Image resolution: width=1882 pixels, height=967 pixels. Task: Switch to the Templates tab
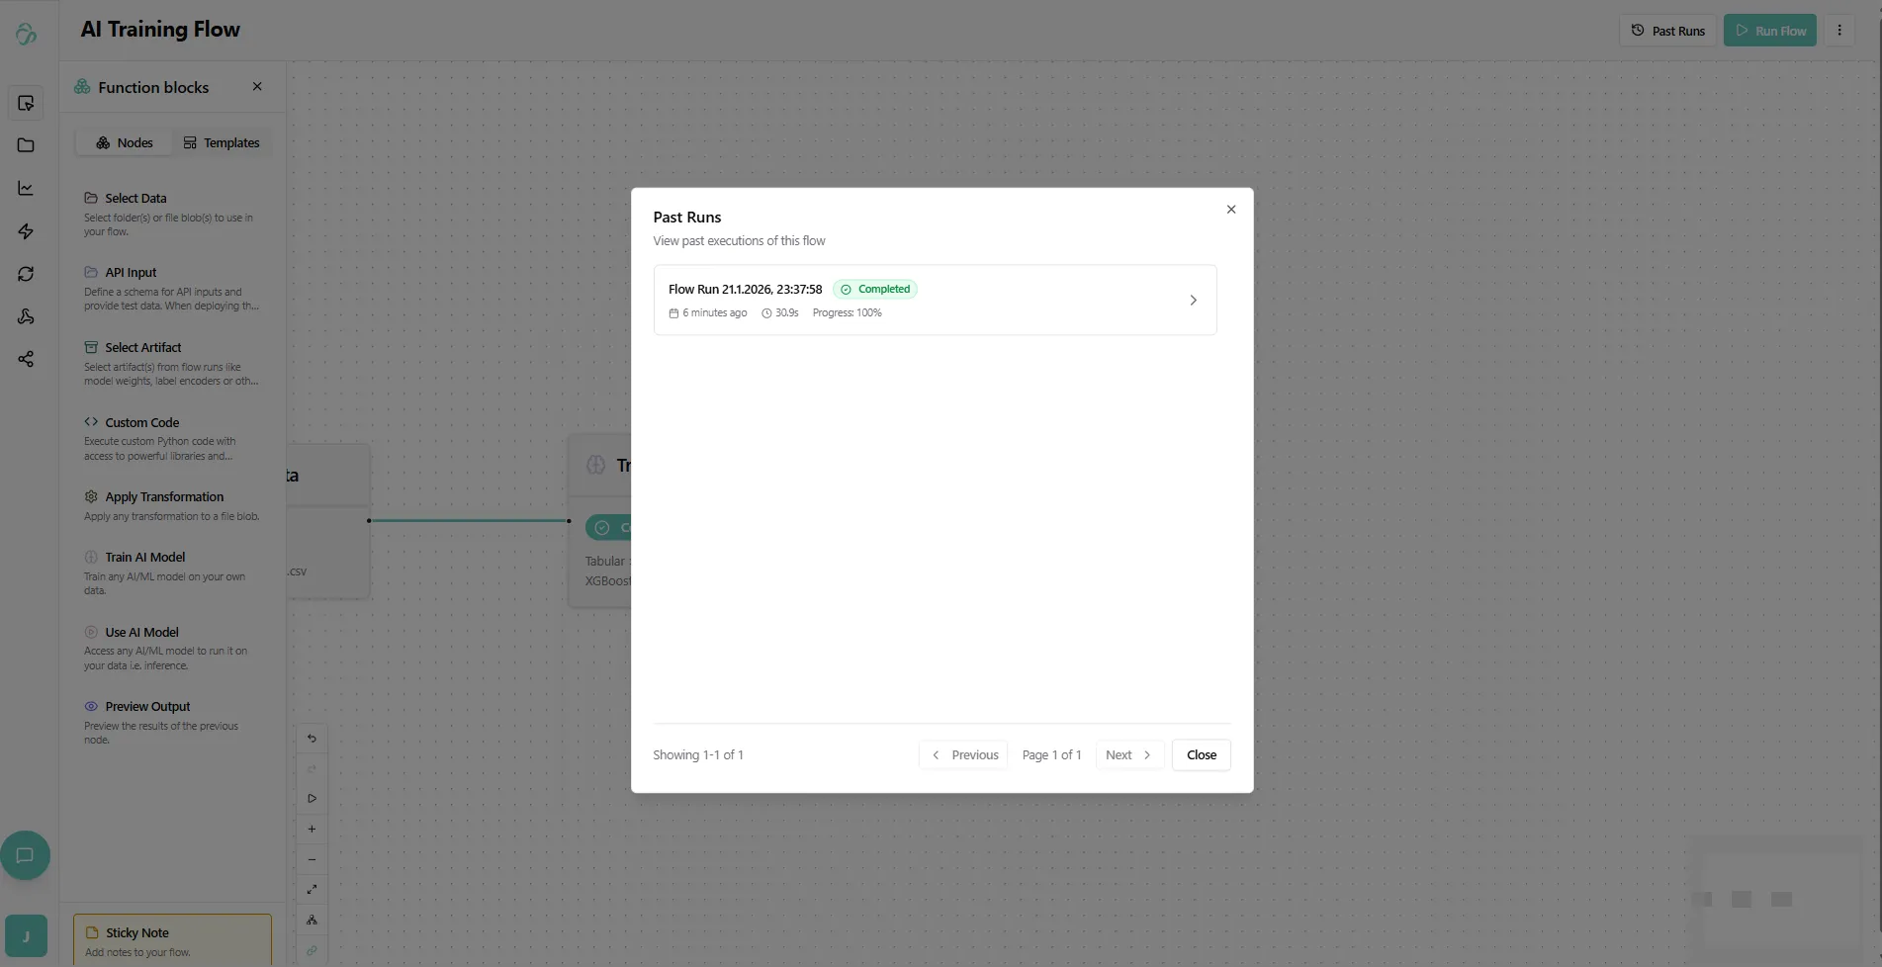(x=222, y=143)
